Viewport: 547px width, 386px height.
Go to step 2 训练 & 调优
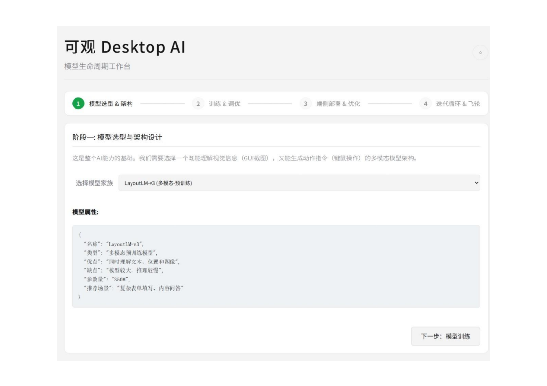[x=216, y=104]
